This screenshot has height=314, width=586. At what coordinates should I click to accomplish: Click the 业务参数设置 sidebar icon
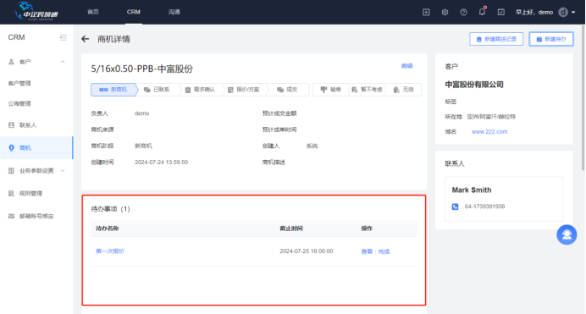point(11,171)
